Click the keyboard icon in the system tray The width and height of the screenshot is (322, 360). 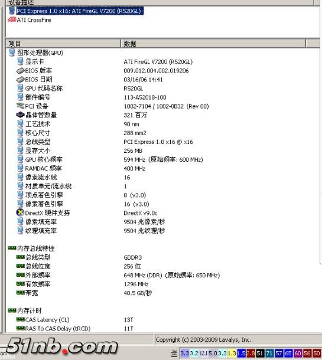(174, 354)
